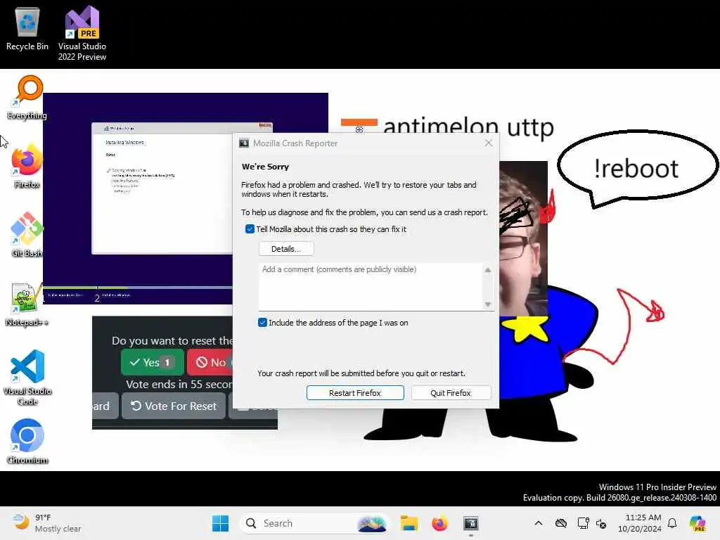Close the Mozilla Crash Reporter dialog
This screenshot has height=540, width=720.
489,143
